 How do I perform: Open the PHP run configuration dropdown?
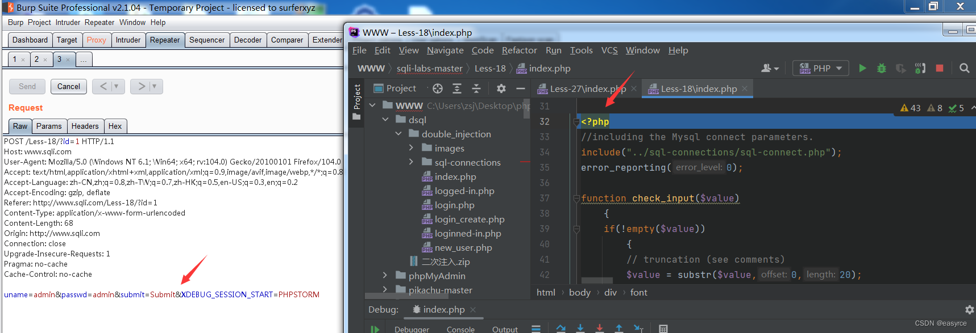(821, 68)
